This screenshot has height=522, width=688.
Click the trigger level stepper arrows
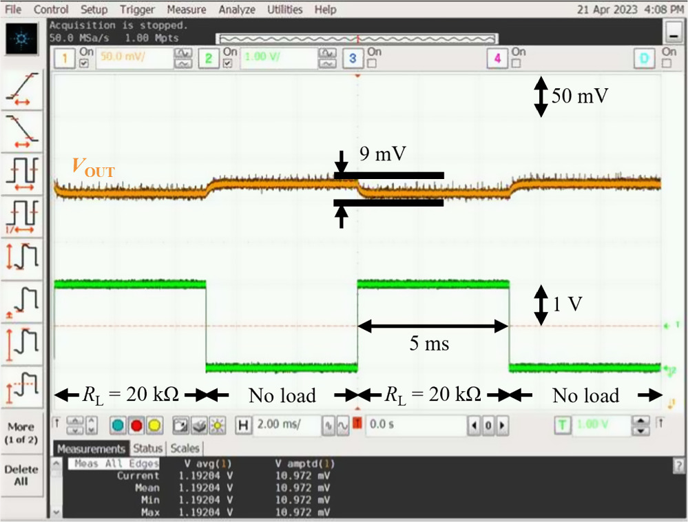(640, 425)
